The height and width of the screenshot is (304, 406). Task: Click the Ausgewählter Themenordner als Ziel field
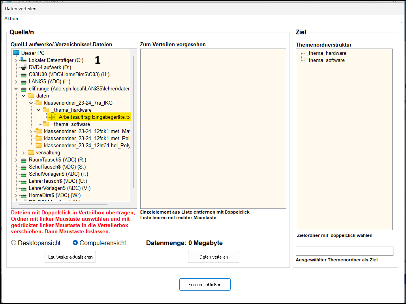345,251
